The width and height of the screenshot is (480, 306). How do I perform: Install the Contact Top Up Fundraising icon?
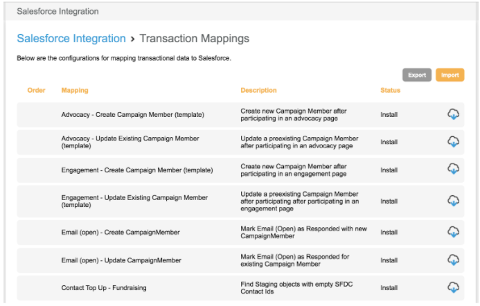coord(453,287)
